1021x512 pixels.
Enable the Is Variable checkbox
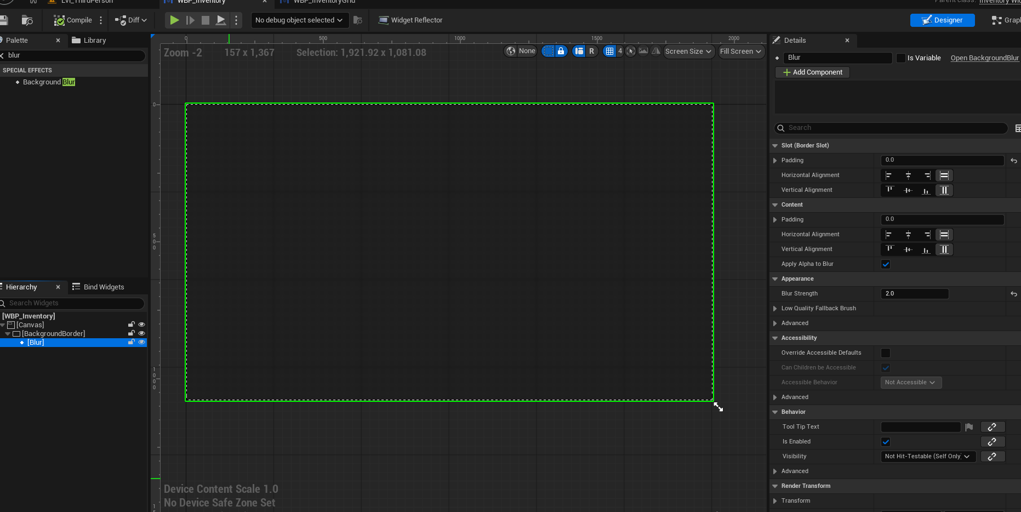coord(901,58)
